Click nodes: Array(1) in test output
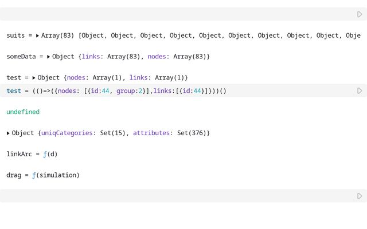The height and width of the screenshot is (229, 367). [95, 77]
